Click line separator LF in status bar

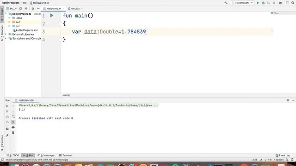[261, 160]
